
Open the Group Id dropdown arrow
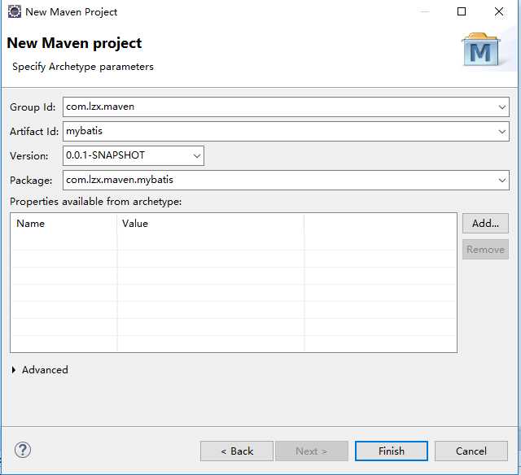click(x=501, y=107)
